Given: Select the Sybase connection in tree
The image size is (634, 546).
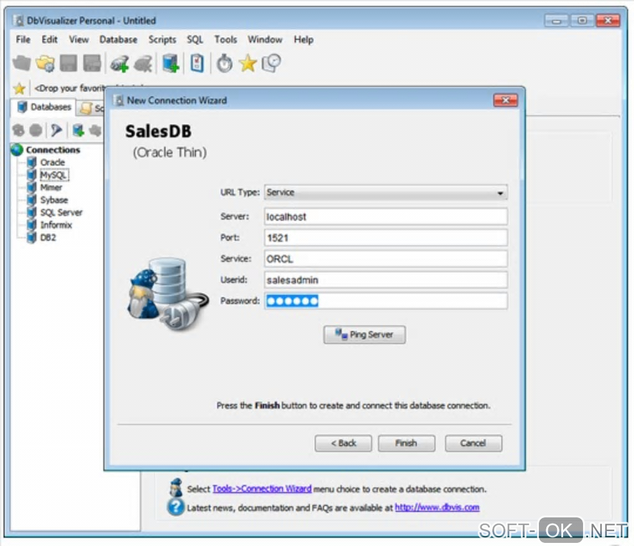Looking at the screenshot, I should point(54,200).
